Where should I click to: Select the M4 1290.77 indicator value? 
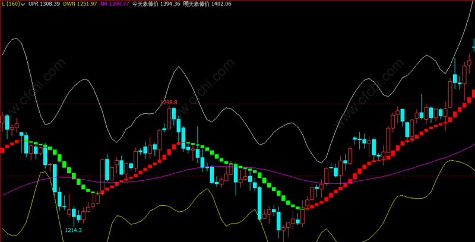point(115,4)
